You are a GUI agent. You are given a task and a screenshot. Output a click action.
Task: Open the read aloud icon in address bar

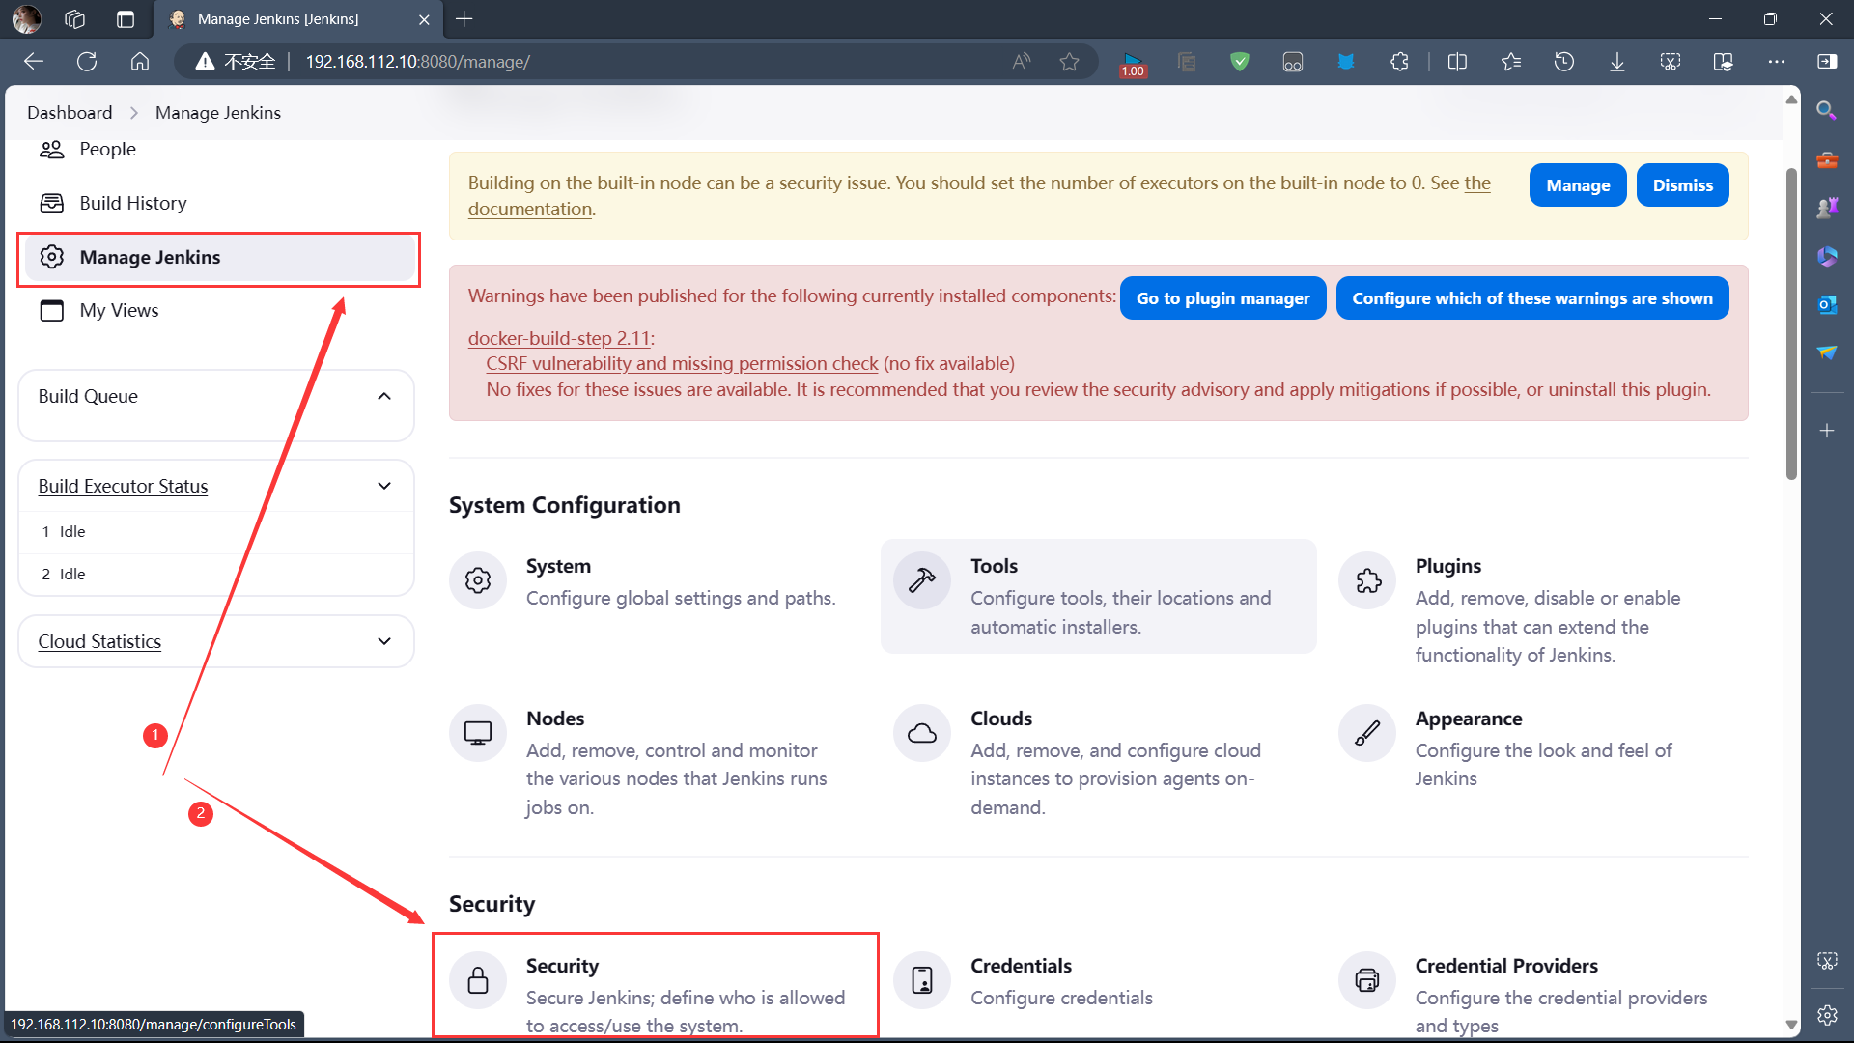(x=1022, y=62)
